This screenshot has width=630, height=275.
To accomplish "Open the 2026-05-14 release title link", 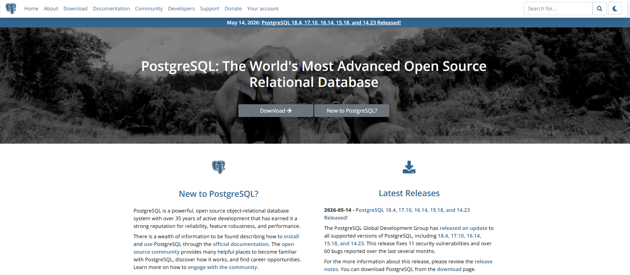I will click(397, 214).
